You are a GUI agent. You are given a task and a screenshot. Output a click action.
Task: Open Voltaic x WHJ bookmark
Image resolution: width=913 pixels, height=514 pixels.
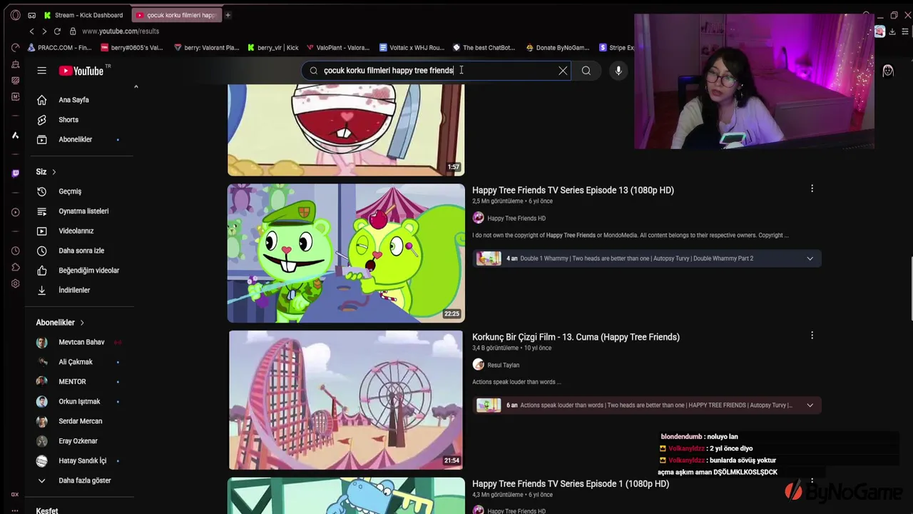click(412, 48)
